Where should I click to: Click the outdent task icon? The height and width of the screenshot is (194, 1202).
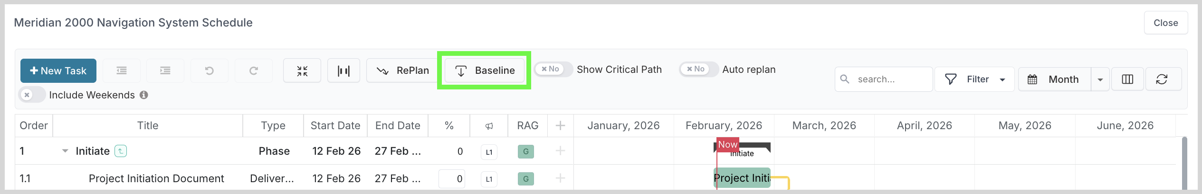point(122,71)
